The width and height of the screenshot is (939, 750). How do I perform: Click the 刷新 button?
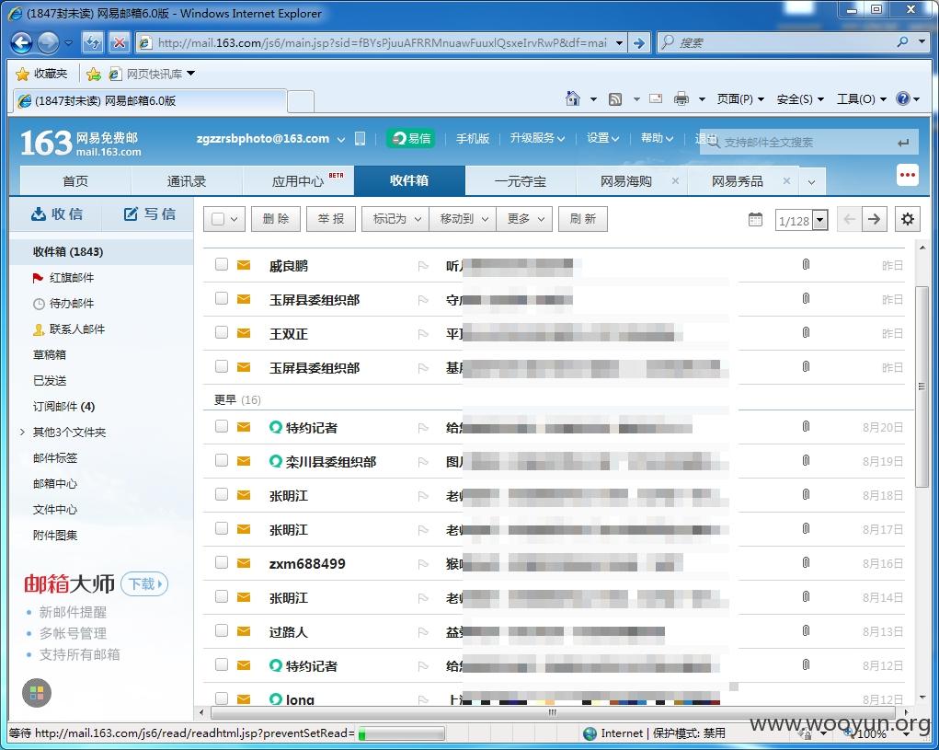583,219
